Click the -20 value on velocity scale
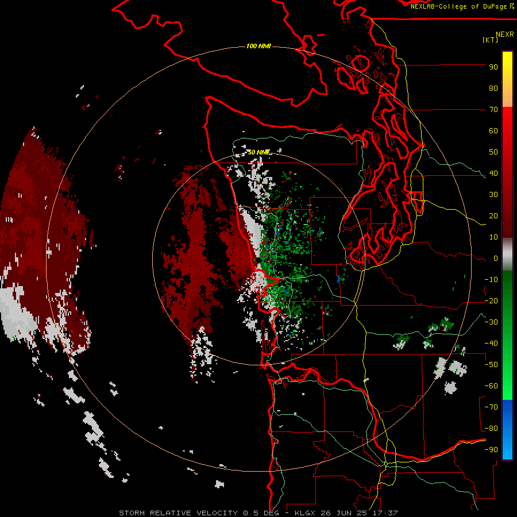This screenshot has width=517, height=517. pyautogui.click(x=491, y=301)
